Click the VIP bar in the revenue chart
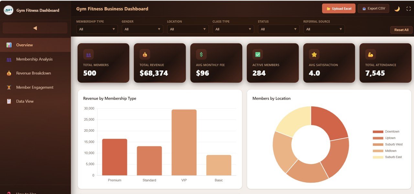The width and height of the screenshot is (414, 194). pos(184,142)
